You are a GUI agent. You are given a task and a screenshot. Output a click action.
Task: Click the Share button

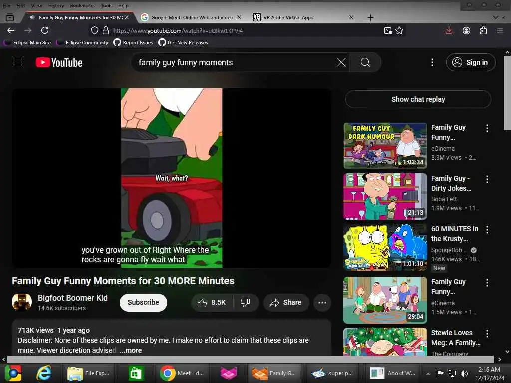coord(286,303)
